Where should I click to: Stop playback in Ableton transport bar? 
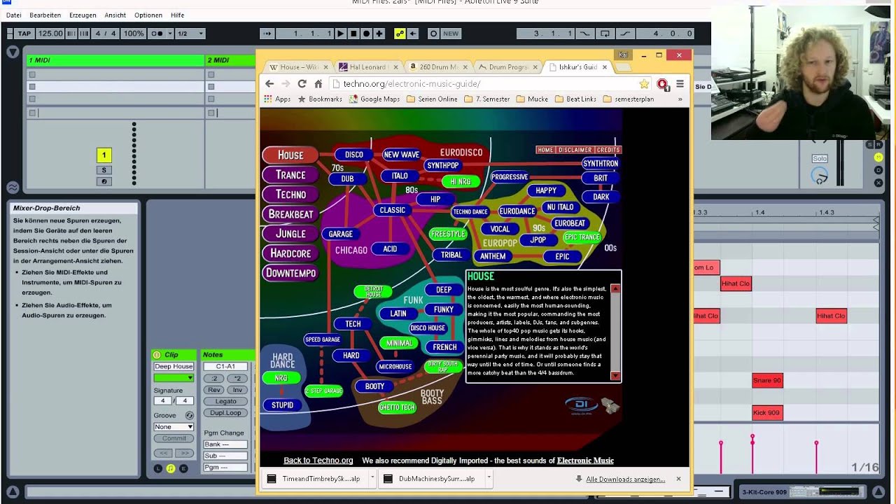click(353, 34)
